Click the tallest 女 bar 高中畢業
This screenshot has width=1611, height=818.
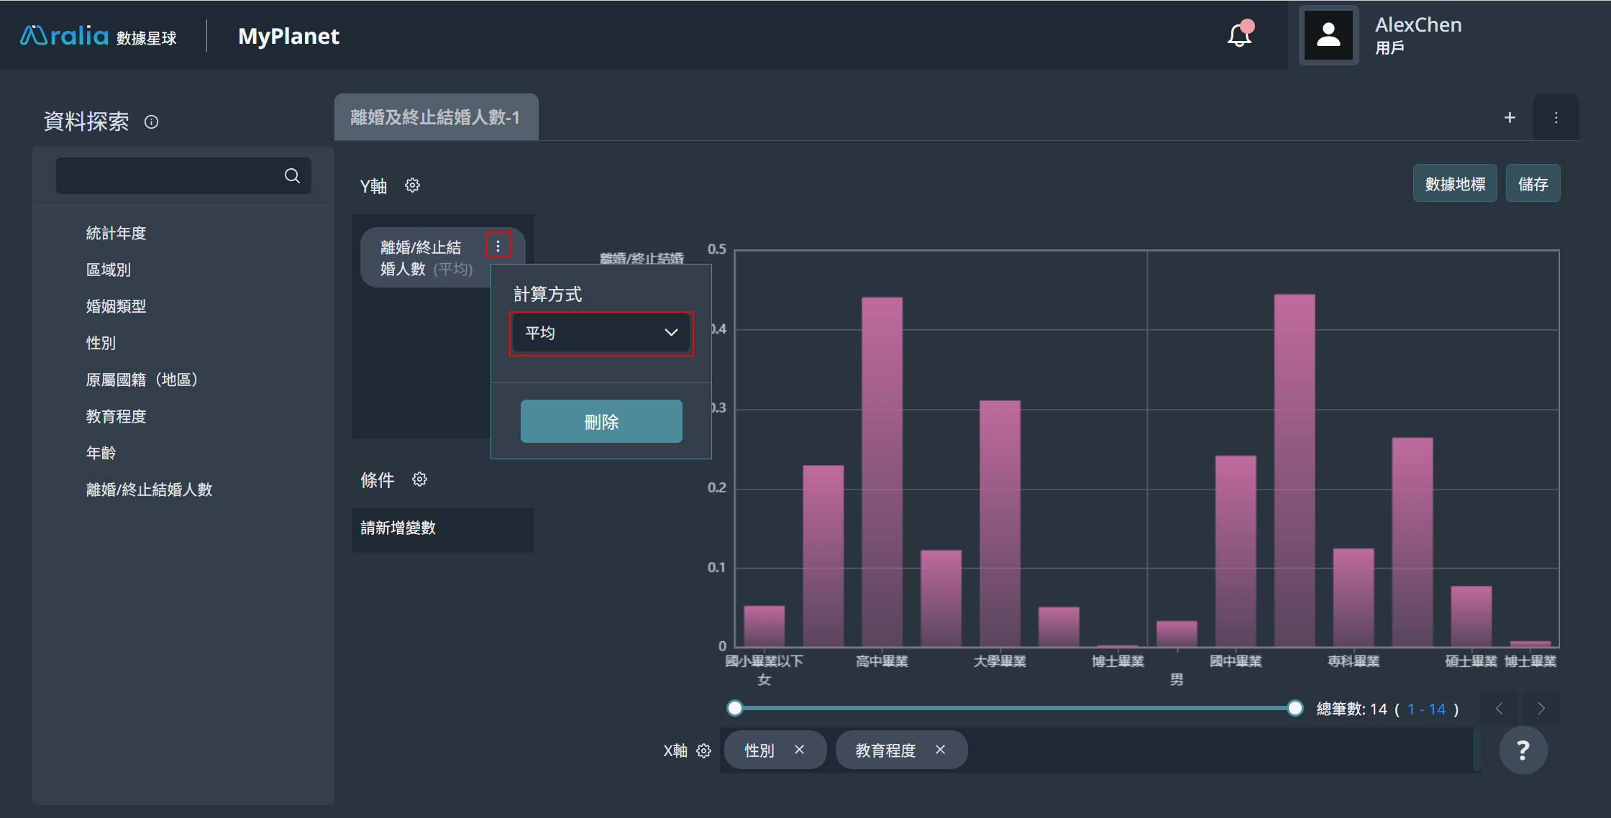click(x=882, y=472)
